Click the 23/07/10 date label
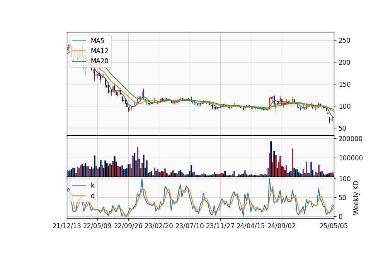 tap(189, 226)
